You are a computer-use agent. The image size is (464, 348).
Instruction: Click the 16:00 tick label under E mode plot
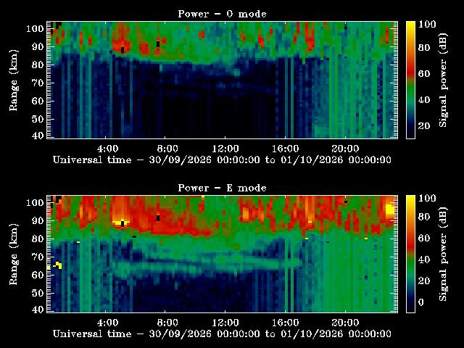[x=286, y=322]
